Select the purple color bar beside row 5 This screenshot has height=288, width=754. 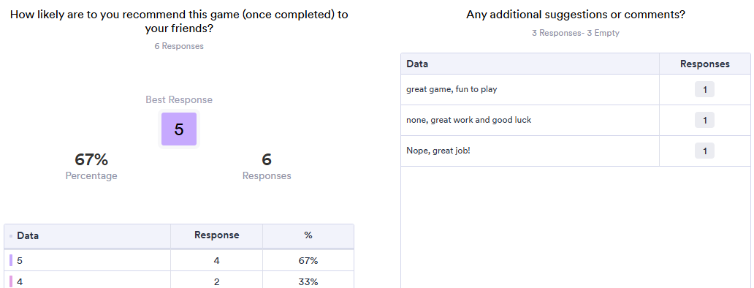point(11,261)
